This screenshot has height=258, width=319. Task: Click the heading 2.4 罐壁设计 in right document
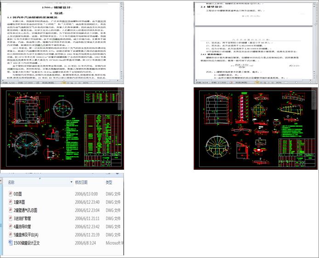click(x=212, y=7)
